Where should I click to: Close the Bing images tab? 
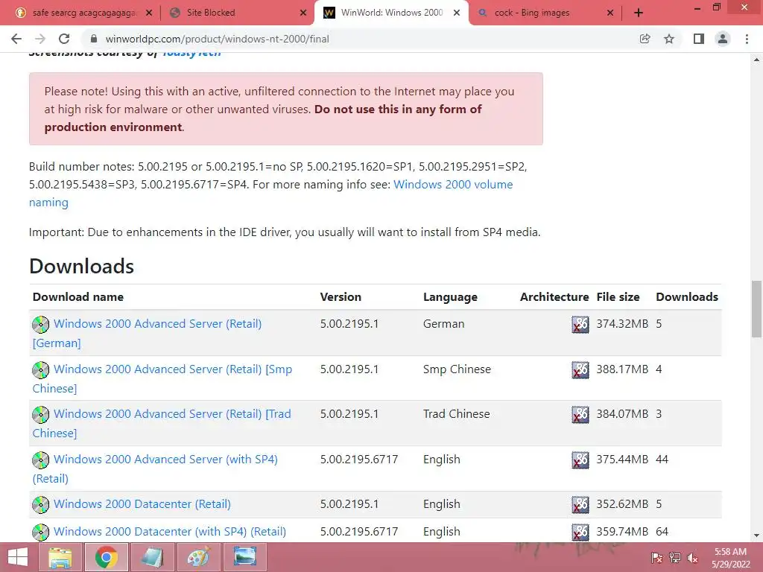click(x=610, y=13)
